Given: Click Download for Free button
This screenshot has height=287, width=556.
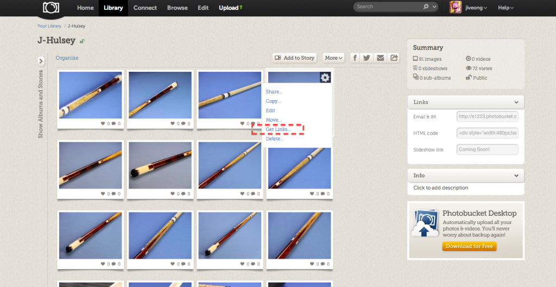Looking at the screenshot, I should (x=469, y=246).
